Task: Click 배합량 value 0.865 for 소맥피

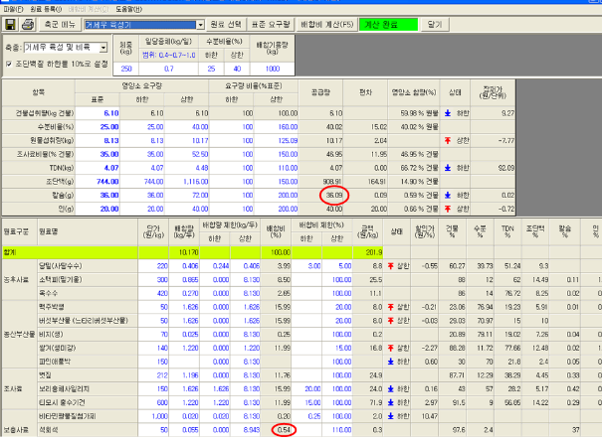Action: point(184,280)
